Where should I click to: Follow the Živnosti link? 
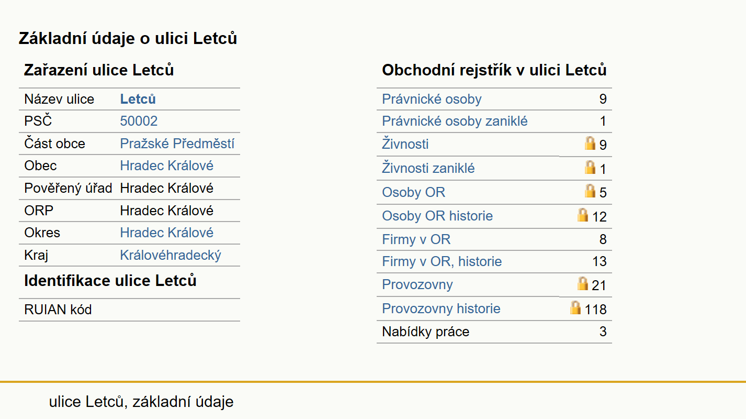click(x=405, y=144)
